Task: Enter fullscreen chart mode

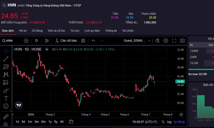Action: click(174, 40)
